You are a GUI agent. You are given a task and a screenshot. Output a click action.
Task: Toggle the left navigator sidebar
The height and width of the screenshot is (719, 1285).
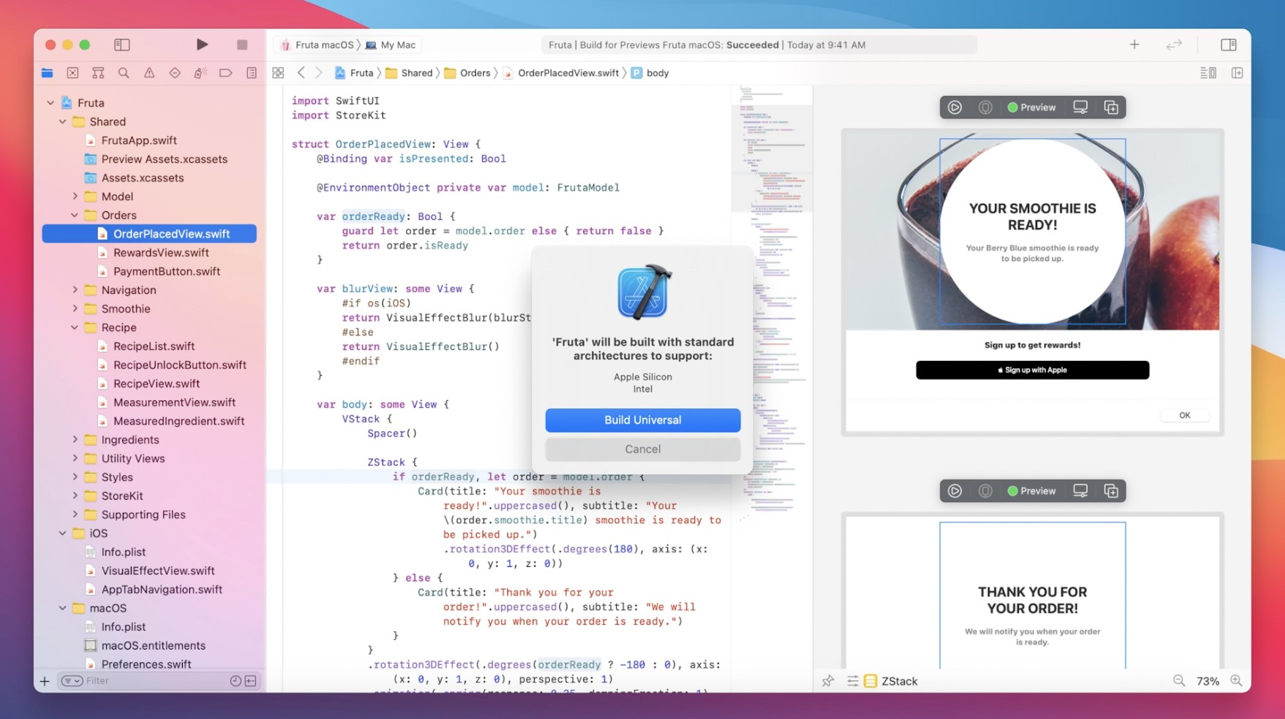[122, 45]
